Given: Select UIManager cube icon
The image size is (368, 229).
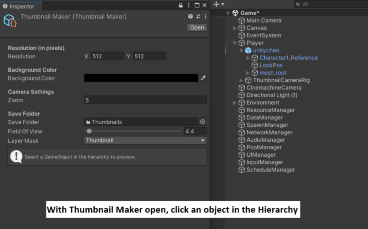Looking at the screenshot, I should tap(242, 155).
